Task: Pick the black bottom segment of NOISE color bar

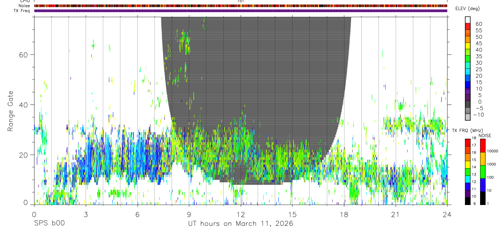Action: [482, 198]
